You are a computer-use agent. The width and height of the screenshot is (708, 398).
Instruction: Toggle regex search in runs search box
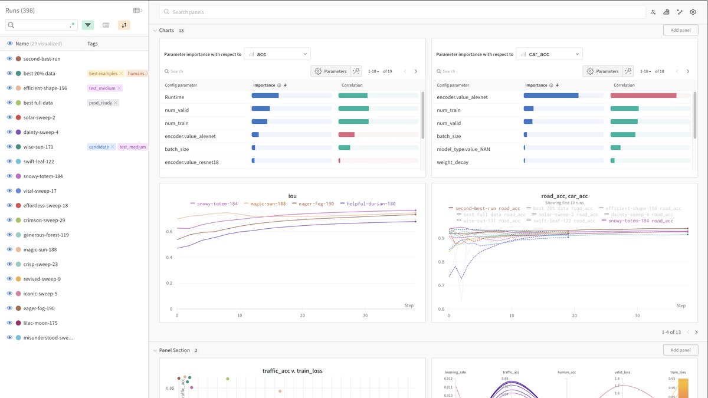[x=72, y=25]
